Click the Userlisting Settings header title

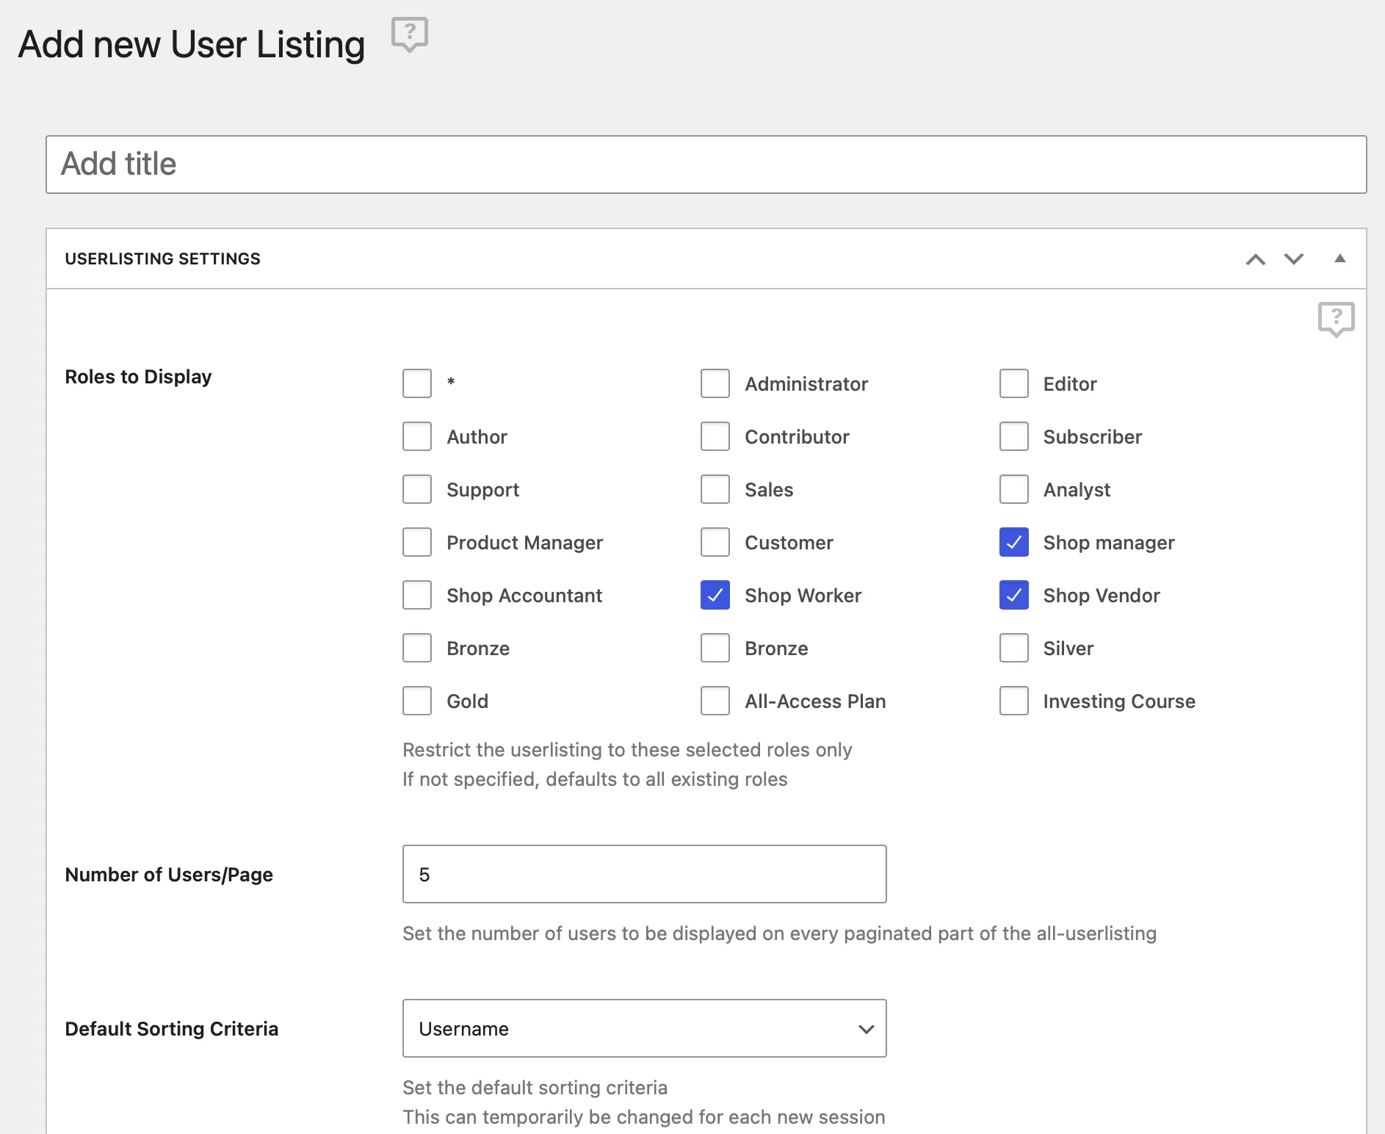(x=163, y=259)
